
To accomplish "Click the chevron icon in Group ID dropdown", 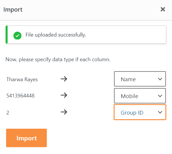I will click(x=160, y=112).
